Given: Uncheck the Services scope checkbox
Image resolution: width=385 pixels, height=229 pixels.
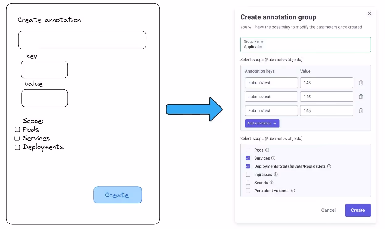Looking at the screenshot, I should click(x=248, y=158).
